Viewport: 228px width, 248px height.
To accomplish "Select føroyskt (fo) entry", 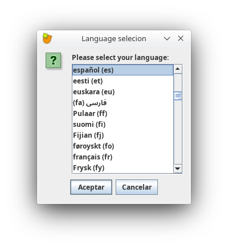I will click(123, 146).
